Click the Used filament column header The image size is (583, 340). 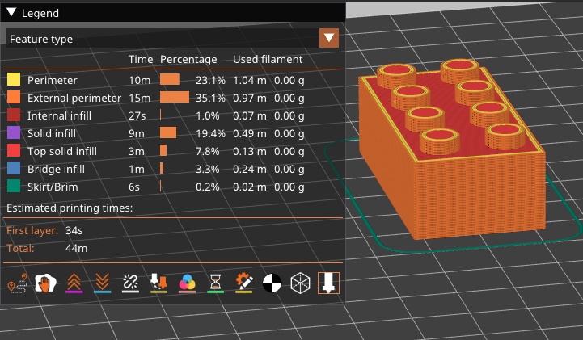[268, 60]
